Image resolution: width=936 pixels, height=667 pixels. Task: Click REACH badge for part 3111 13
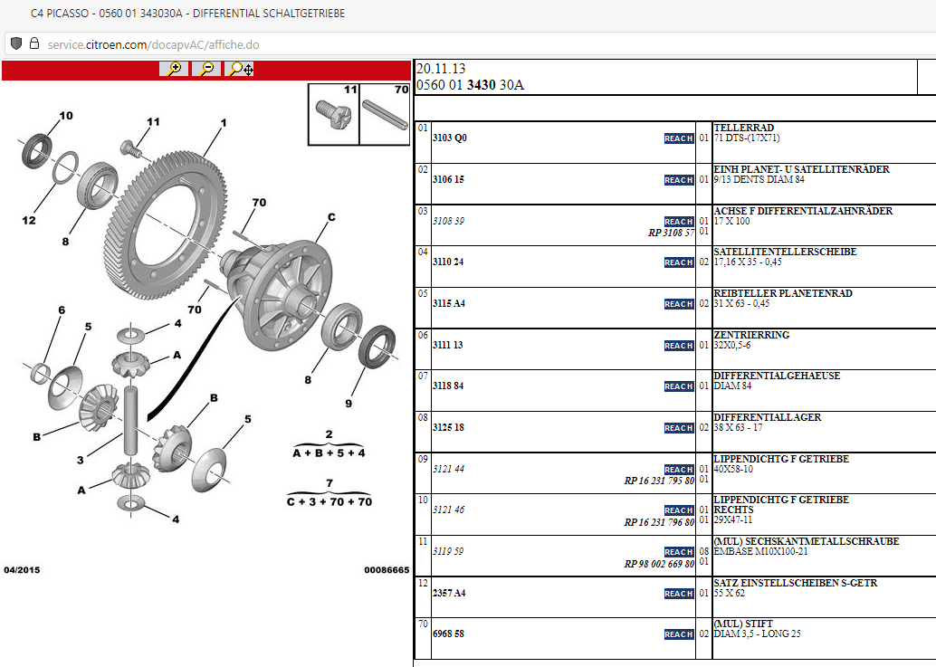point(679,346)
